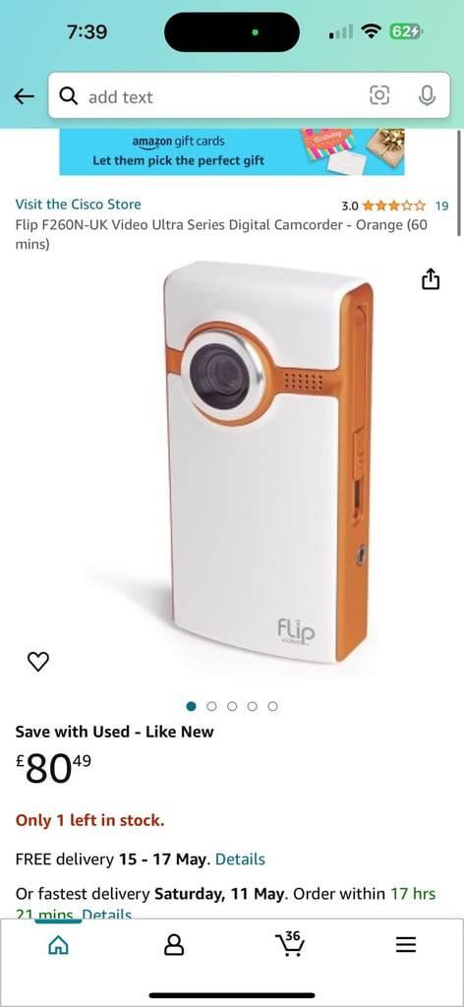Viewport: 464px width, 1007px height.
Task: Tap the Amazon gift cards banner
Action: coord(232,151)
